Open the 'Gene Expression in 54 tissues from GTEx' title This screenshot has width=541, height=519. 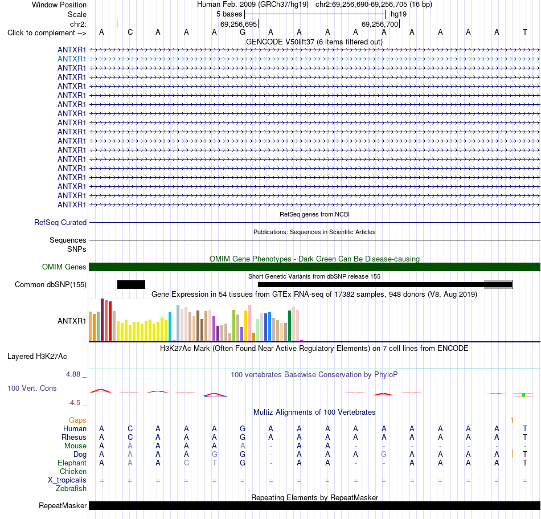pyautogui.click(x=314, y=295)
